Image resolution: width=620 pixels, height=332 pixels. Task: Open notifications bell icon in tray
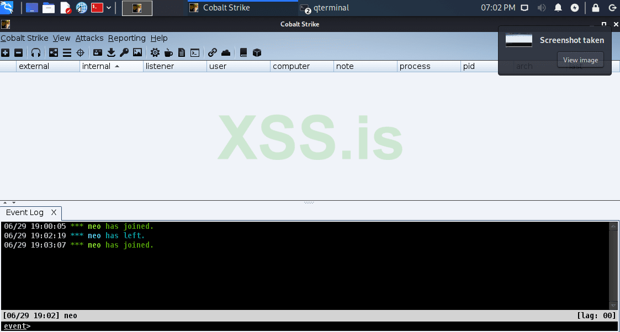[x=558, y=8]
